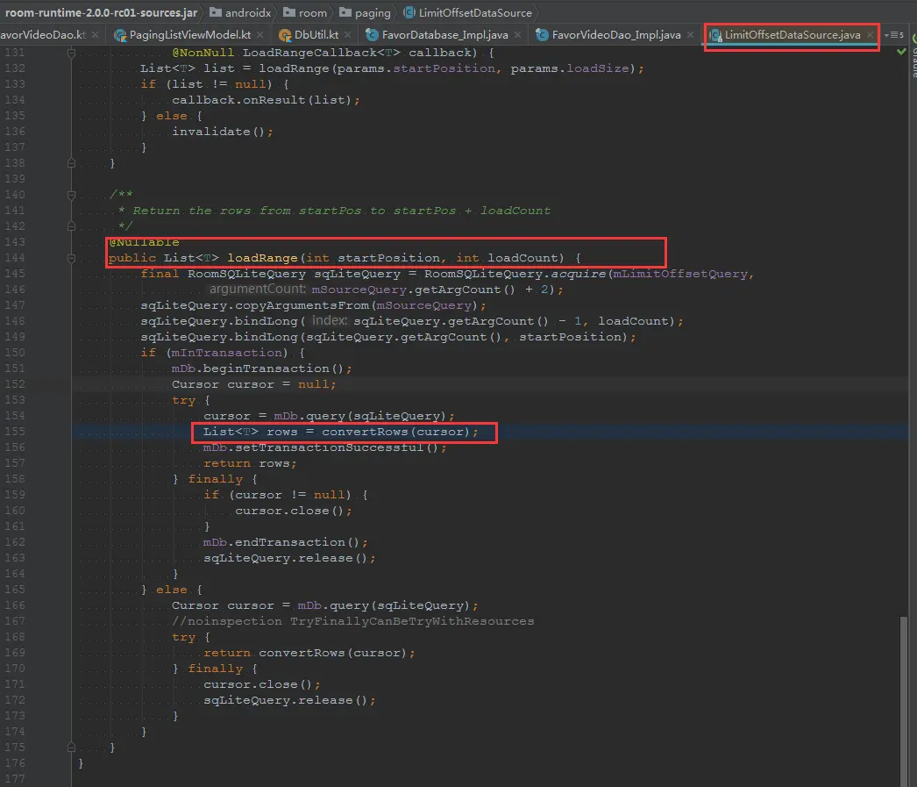Click the 'convertRows(cursor)' call on line 155
This screenshot has width=917, height=787.
[x=396, y=432]
